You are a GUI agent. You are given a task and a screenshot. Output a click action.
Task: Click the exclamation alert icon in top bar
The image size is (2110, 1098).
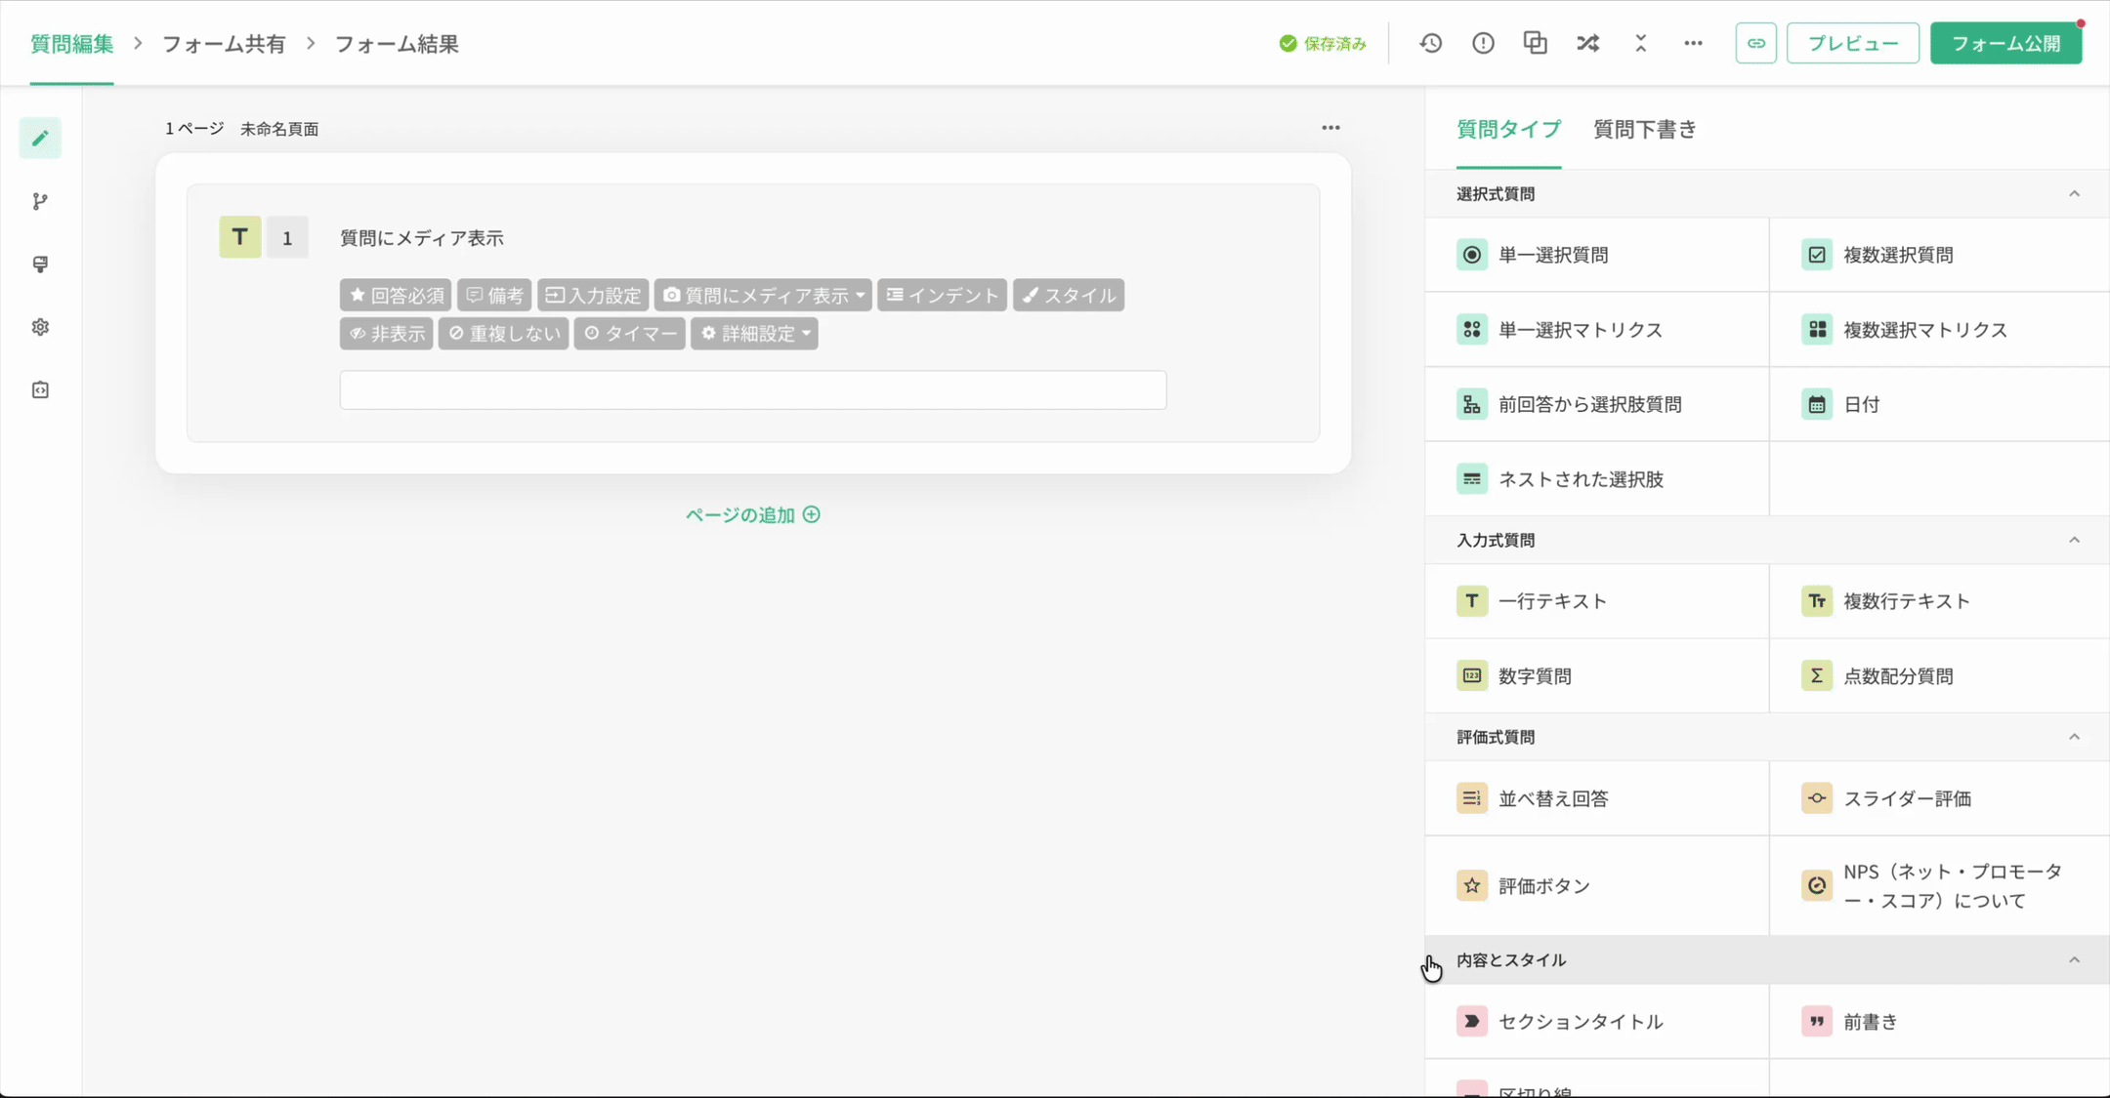click(x=1483, y=43)
